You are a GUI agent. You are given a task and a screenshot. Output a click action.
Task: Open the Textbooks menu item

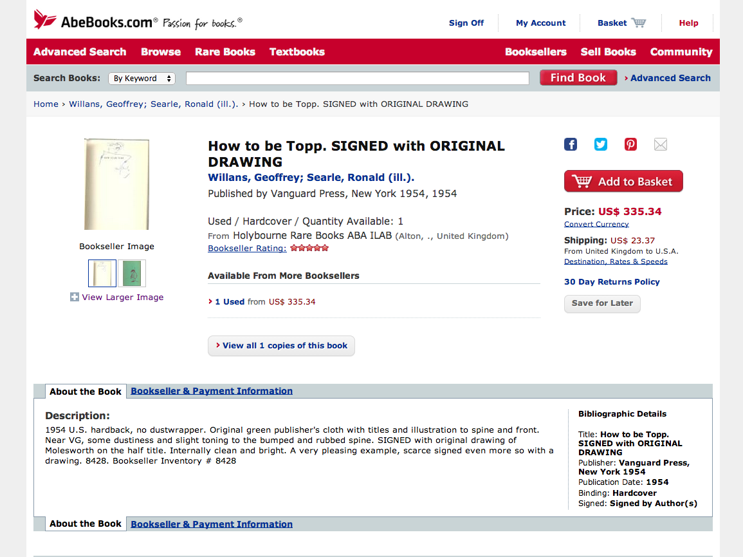click(x=297, y=52)
